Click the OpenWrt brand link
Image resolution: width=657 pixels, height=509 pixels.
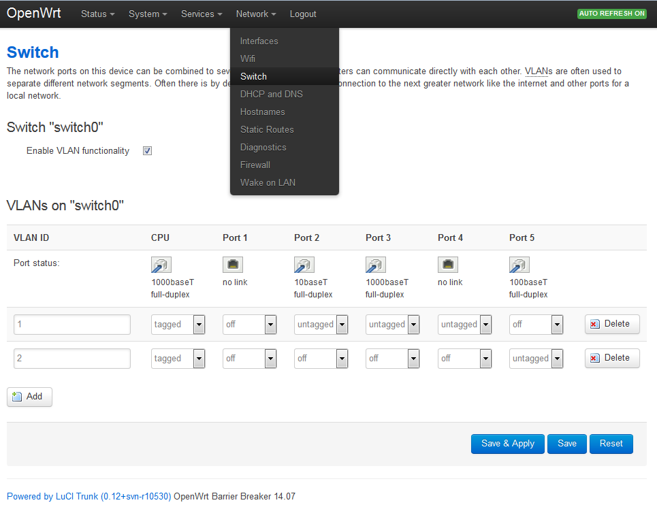tap(33, 13)
